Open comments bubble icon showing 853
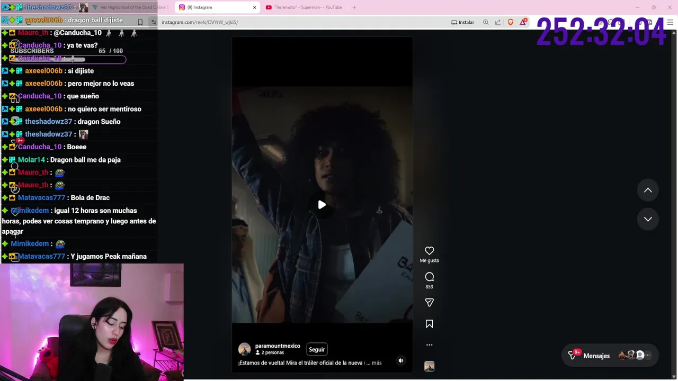 429,277
